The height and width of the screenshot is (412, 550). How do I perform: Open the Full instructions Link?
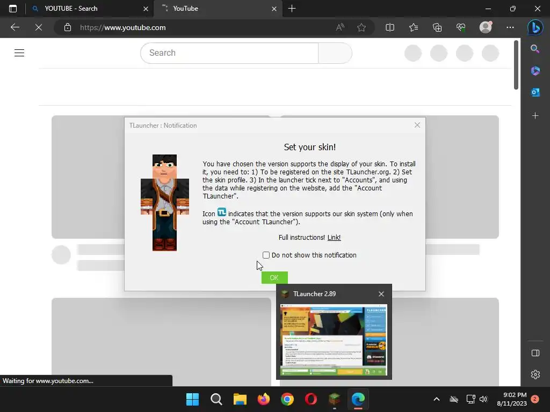334,238
